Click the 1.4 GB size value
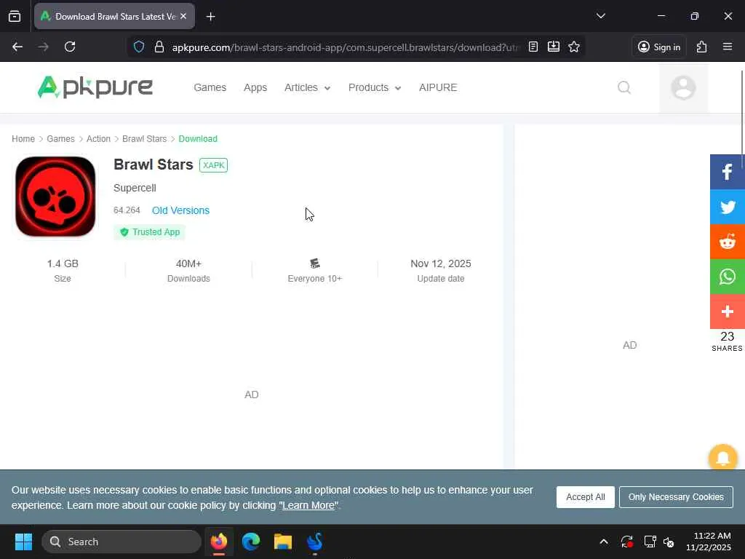Screen dimensions: 745x559 [x=63, y=263]
